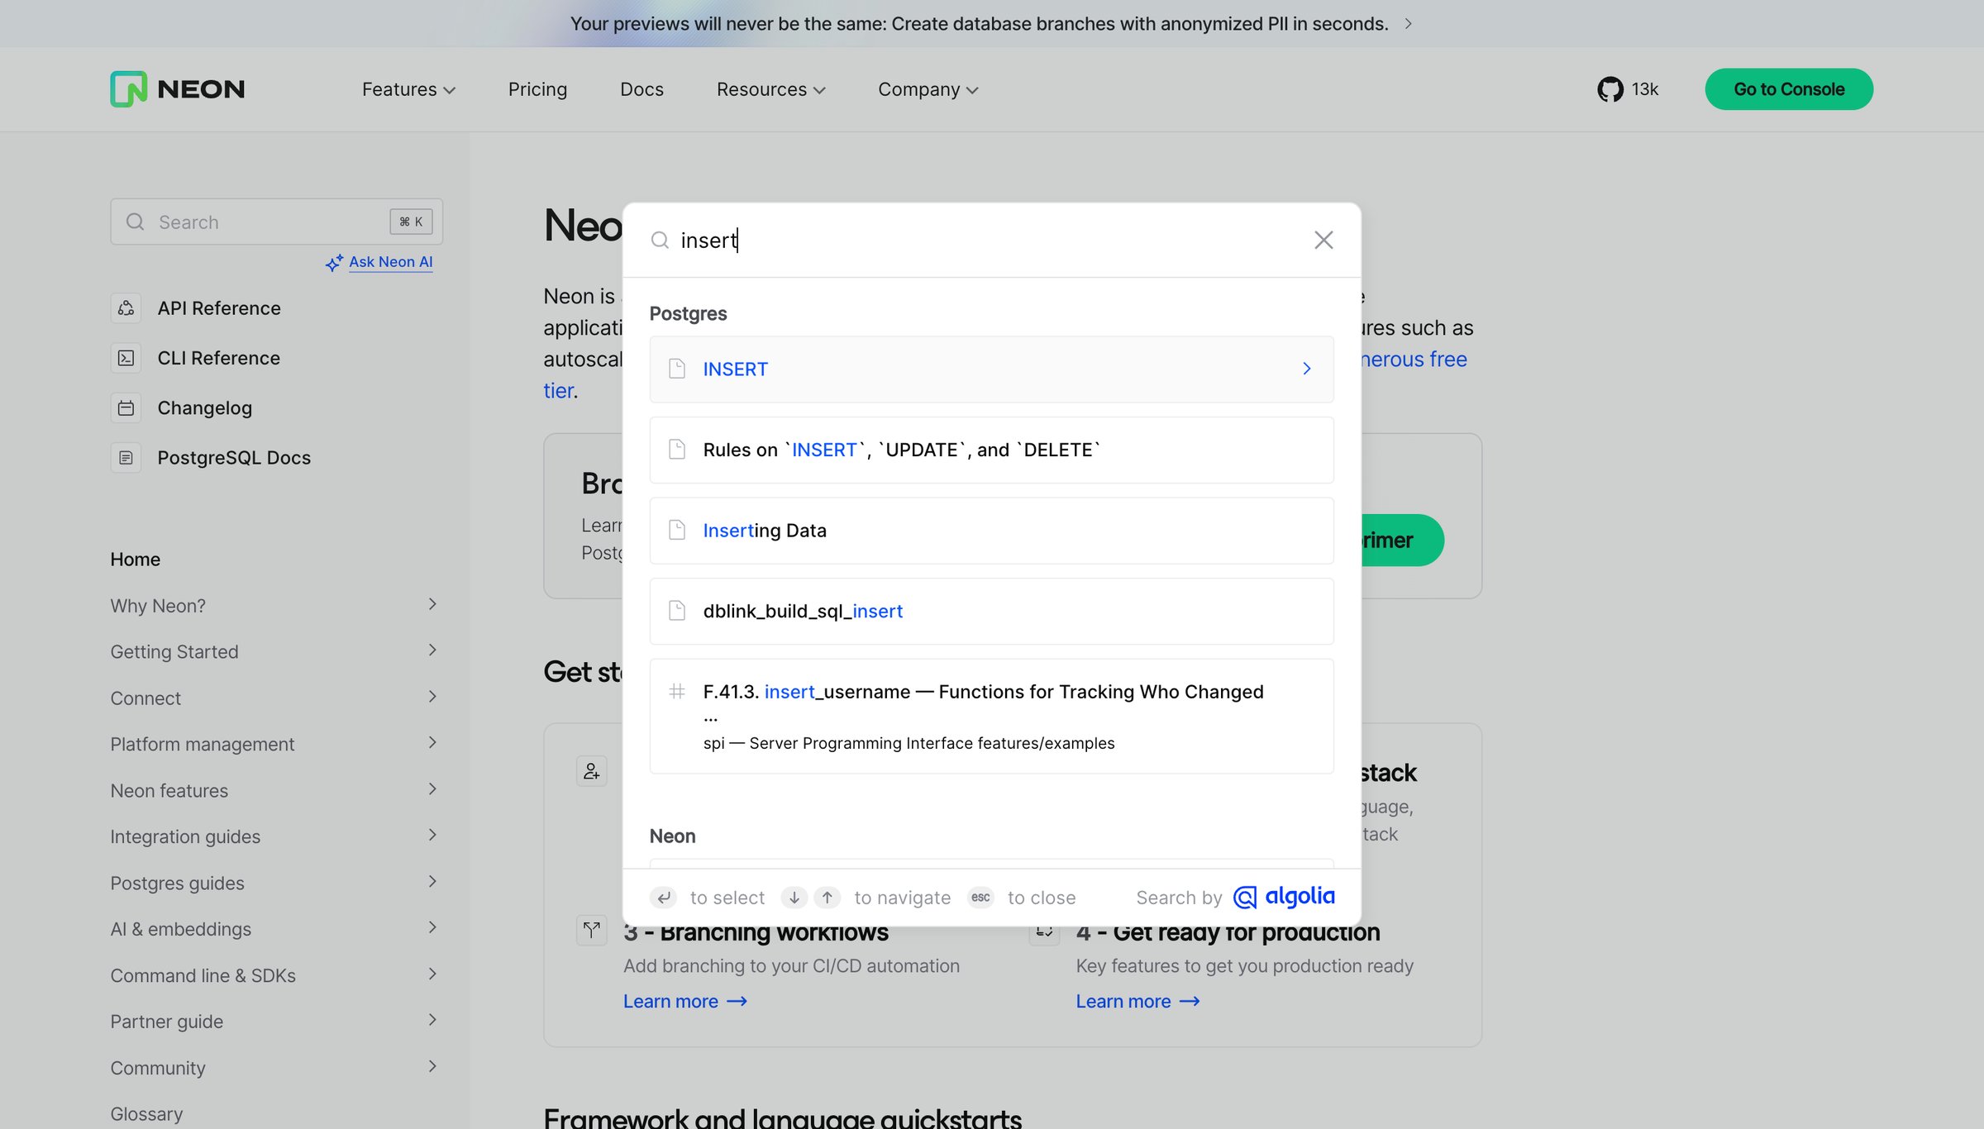Screen dimensions: 1984x1129
Task: Click the Algolia logo
Action: 1284,897
